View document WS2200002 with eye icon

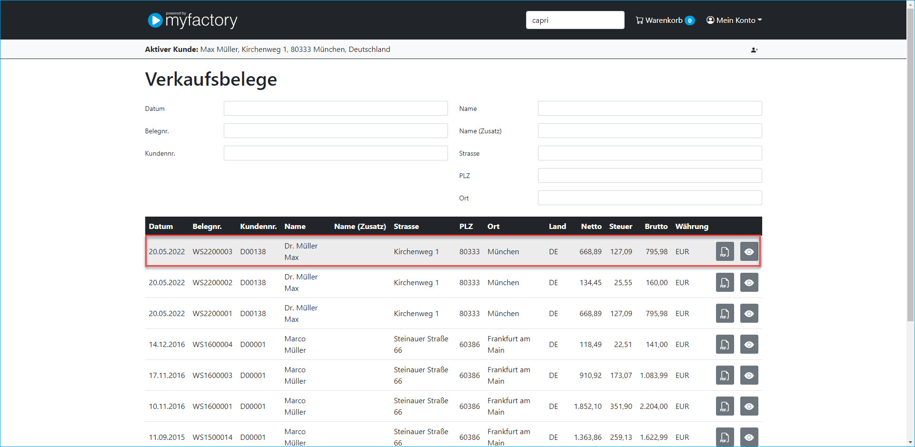click(749, 282)
